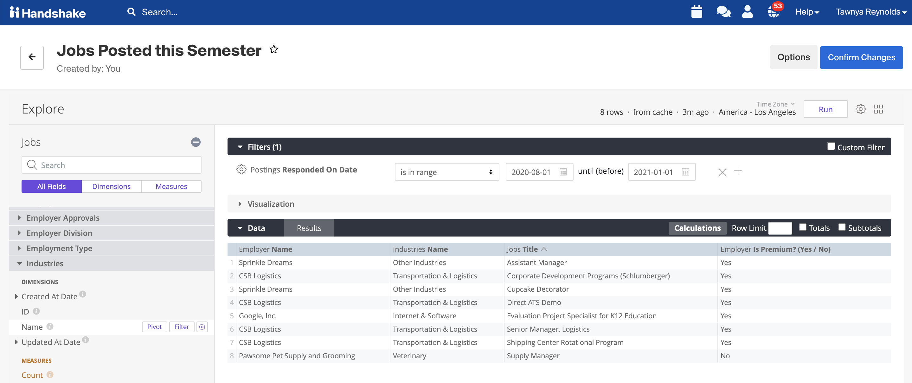Click info icon next to ID
Viewport: 912px width, 383px height.
[36, 311]
